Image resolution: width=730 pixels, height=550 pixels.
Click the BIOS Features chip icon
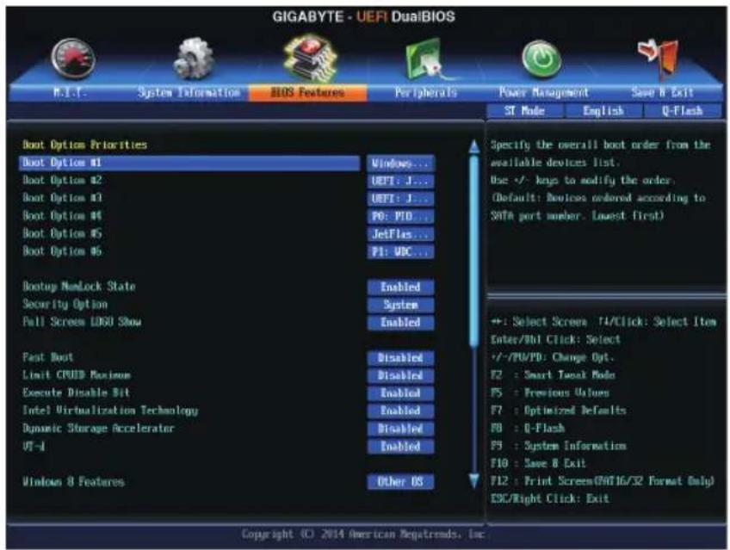point(310,59)
